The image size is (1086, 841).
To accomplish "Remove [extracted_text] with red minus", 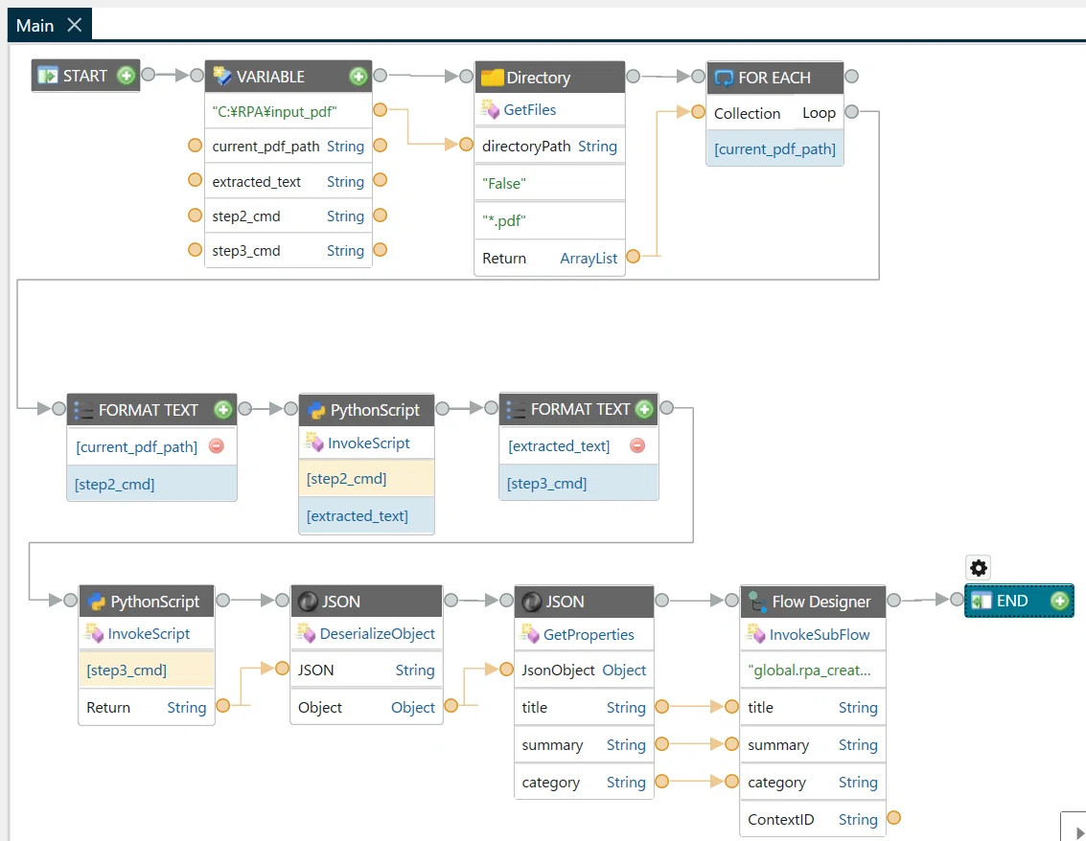I will (x=637, y=445).
